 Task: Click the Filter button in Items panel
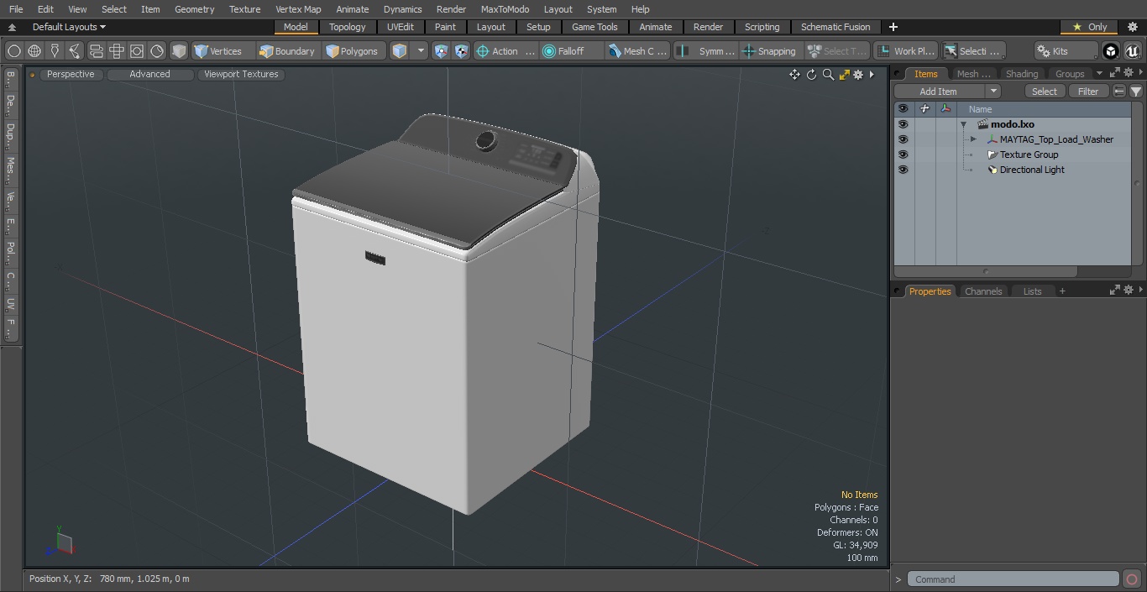[x=1087, y=92]
